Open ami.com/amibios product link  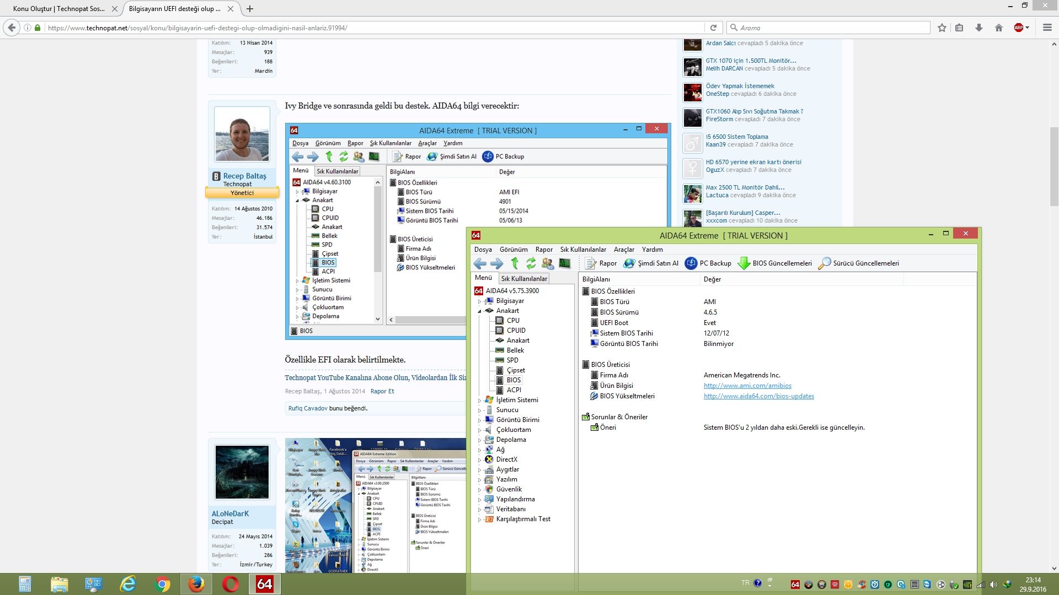[747, 386]
